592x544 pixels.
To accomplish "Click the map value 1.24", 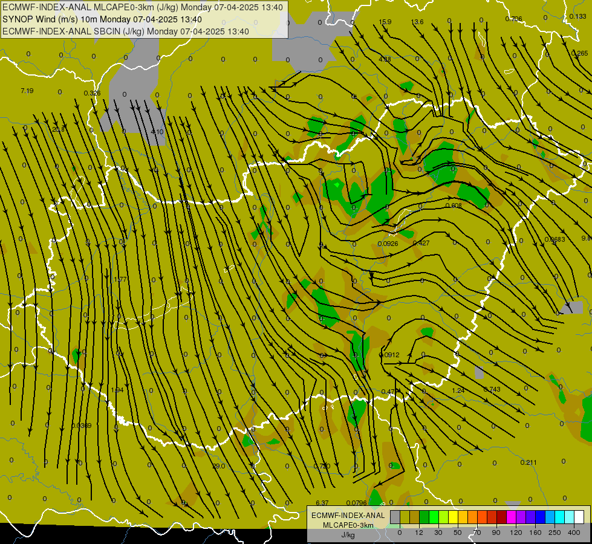I will [x=458, y=390].
